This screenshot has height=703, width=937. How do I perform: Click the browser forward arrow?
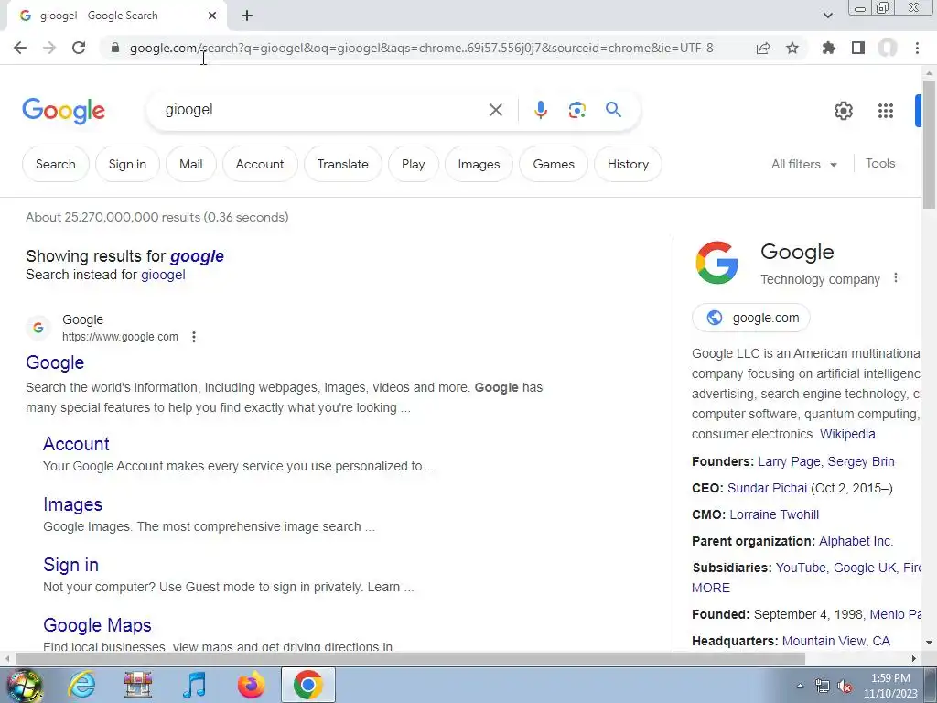49,48
